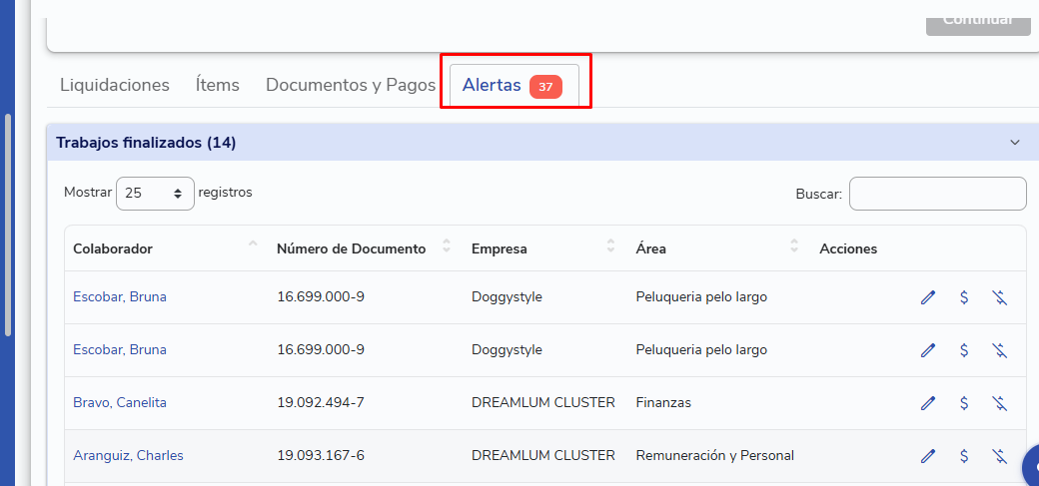Sort by Empresa column arrows
Viewport: 1039px width, 486px height.
pyautogui.click(x=611, y=245)
